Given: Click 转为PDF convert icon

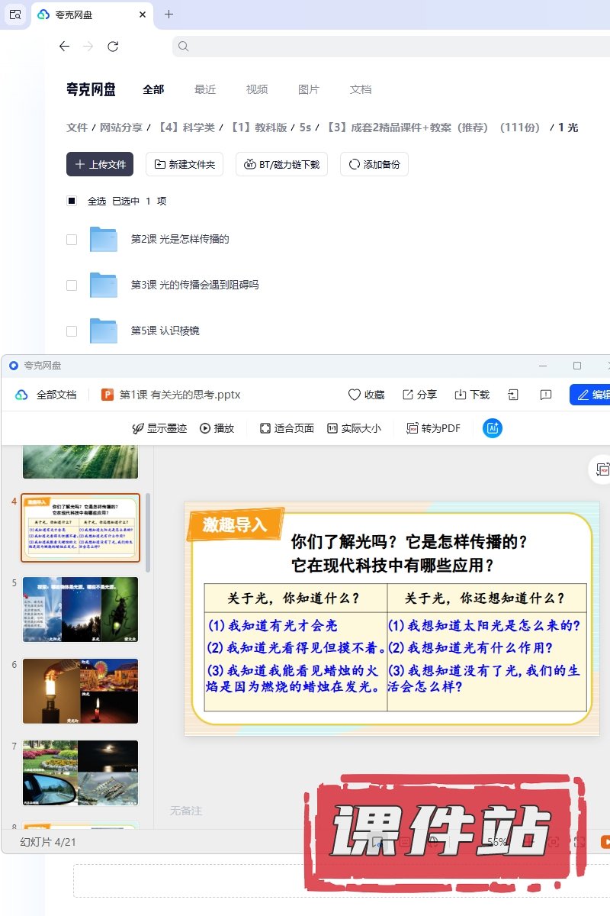Looking at the screenshot, I should tap(413, 428).
